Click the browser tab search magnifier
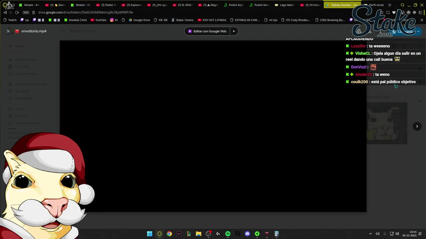The image size is (426, 239). (x=402, y=5)
